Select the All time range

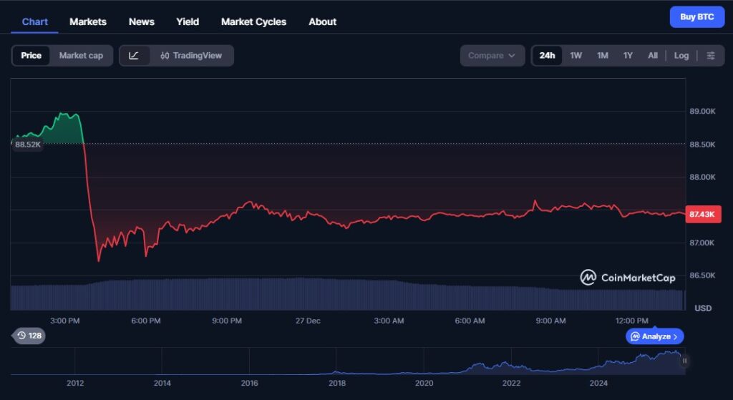(653, 56)
